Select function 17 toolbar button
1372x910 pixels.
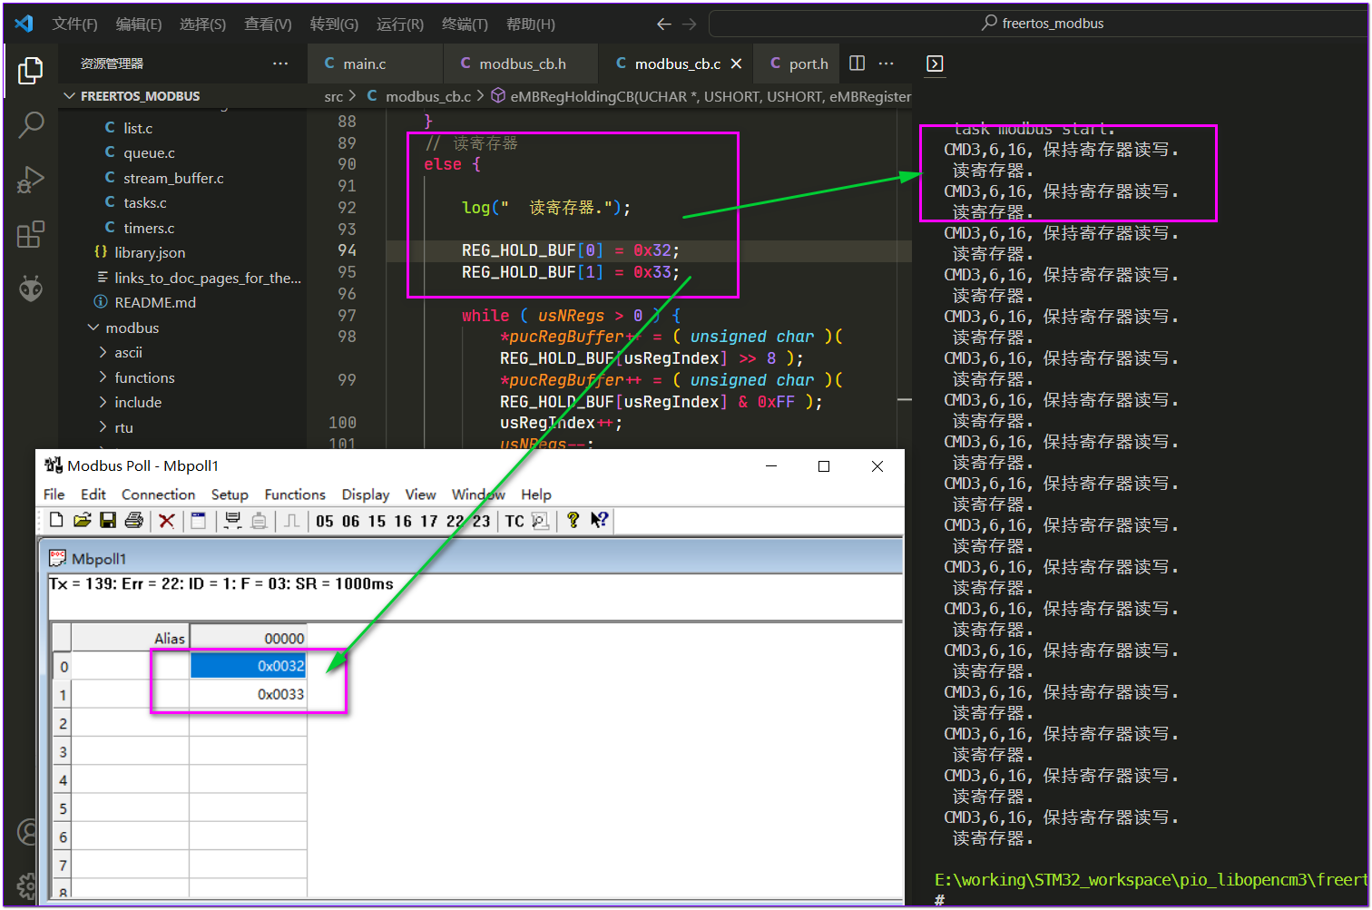(x=429, y=521)
